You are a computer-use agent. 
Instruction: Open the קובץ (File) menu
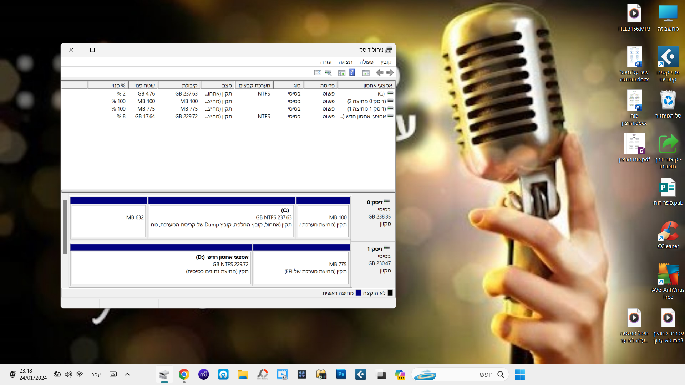click(386, 62)
